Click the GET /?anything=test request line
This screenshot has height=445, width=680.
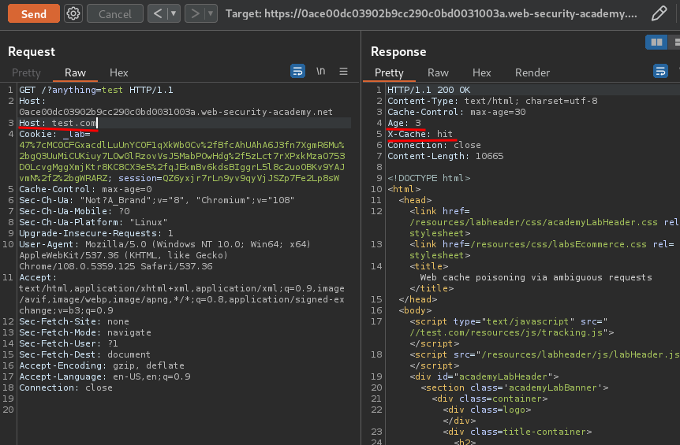point(95,90)
